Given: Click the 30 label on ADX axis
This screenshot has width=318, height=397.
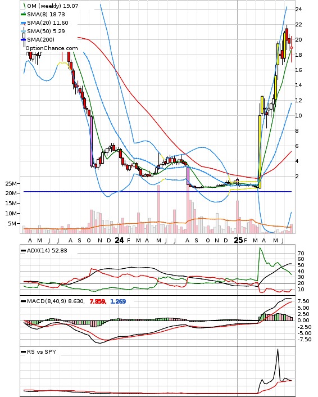Looking at the screenshot, I should 301,277.
